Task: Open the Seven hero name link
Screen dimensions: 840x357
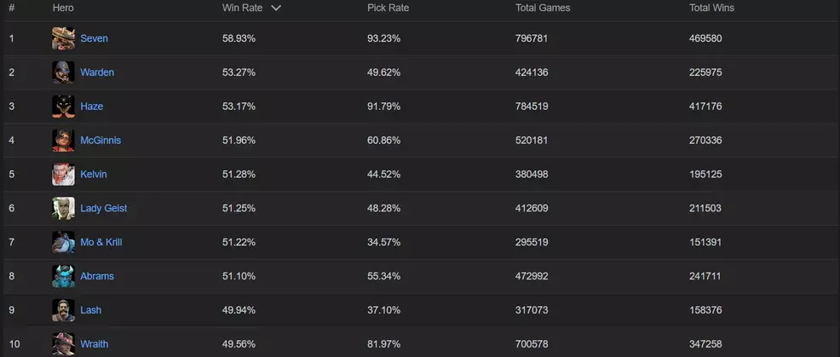Action: coord(94,38)
